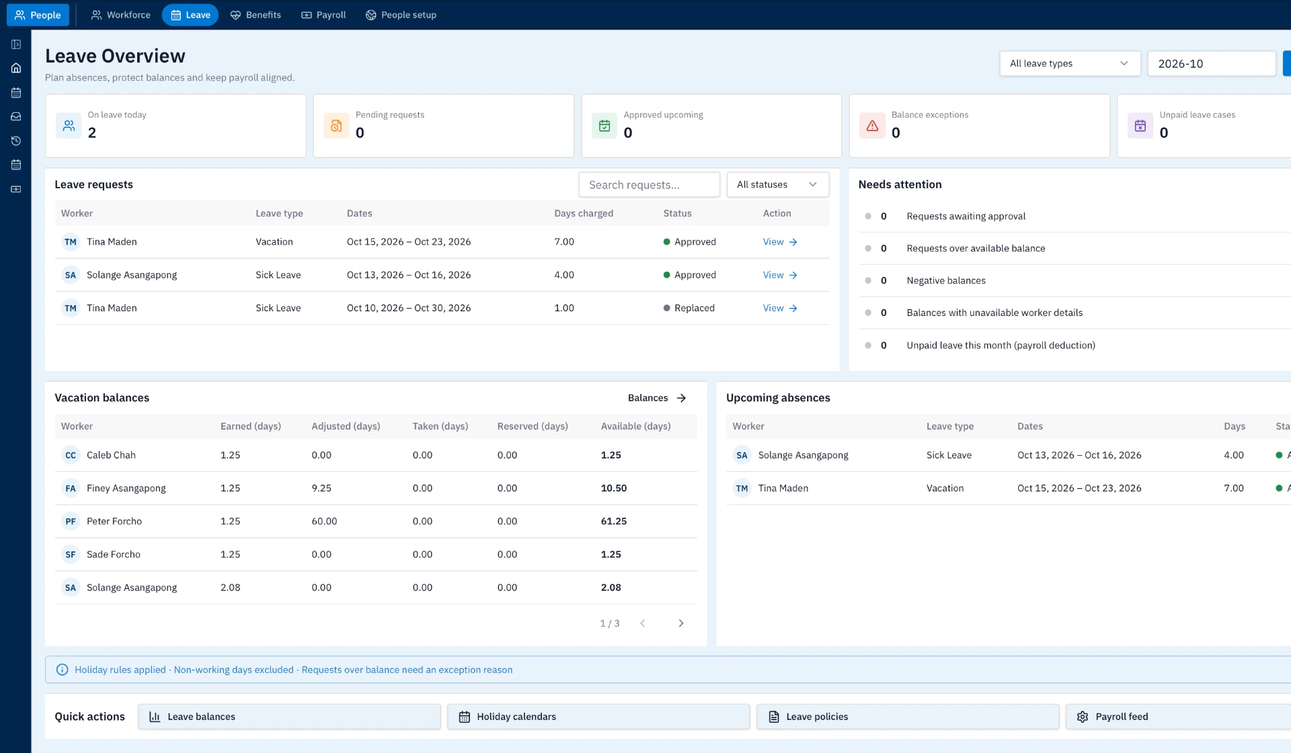Click the Available (days) column header
This screenshot has height=753, width=1291.
(x=635, y=426)
